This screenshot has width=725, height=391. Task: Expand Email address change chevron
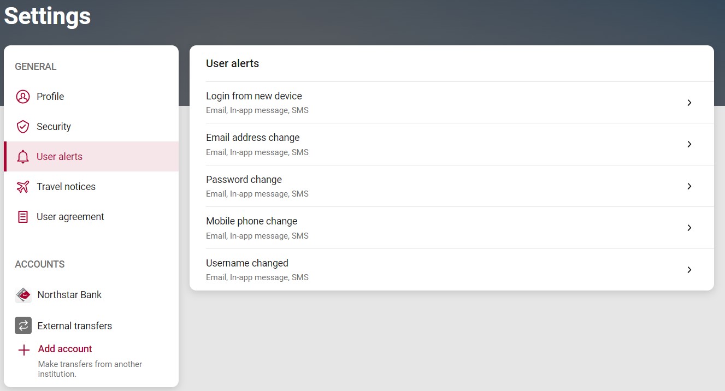pos(689,144)
